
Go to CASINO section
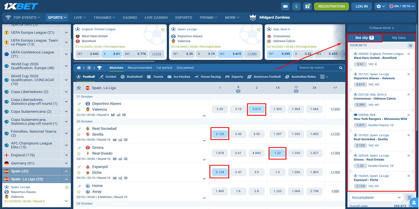pyautogui.click(x=130, y=18)
